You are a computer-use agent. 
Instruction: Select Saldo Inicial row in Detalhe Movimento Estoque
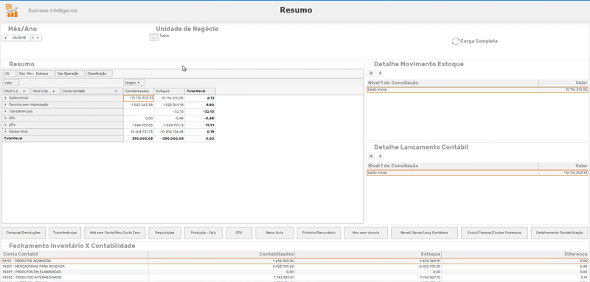click(477, 90)
